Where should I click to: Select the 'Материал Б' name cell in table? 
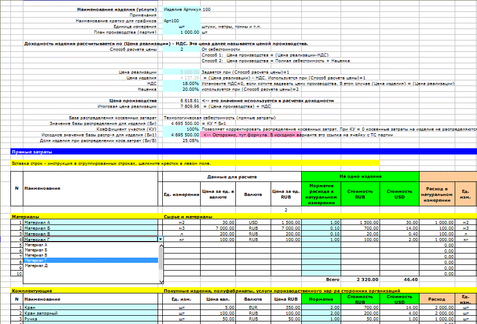coord(91,228)
